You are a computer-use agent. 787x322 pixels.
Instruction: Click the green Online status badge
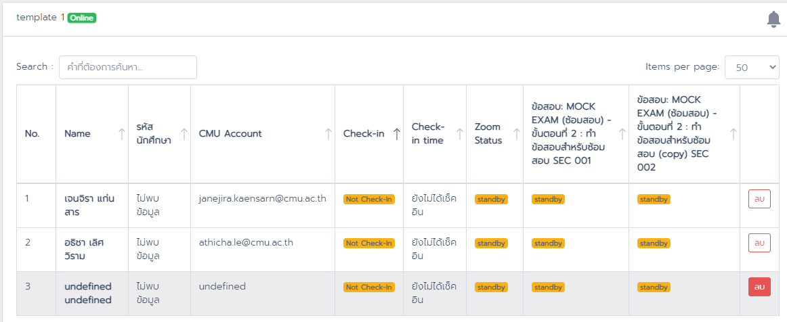[82, 18]
